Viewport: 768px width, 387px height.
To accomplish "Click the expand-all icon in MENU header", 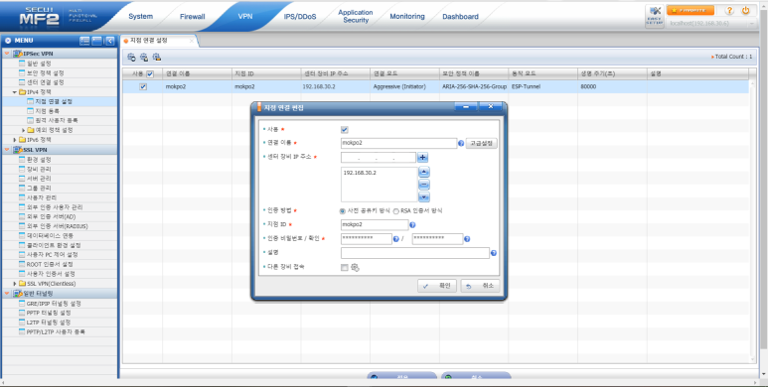I will tap(84, 41).
